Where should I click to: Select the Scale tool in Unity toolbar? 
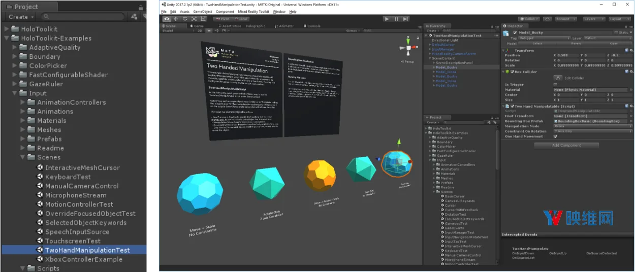click(x=194, y=19)
